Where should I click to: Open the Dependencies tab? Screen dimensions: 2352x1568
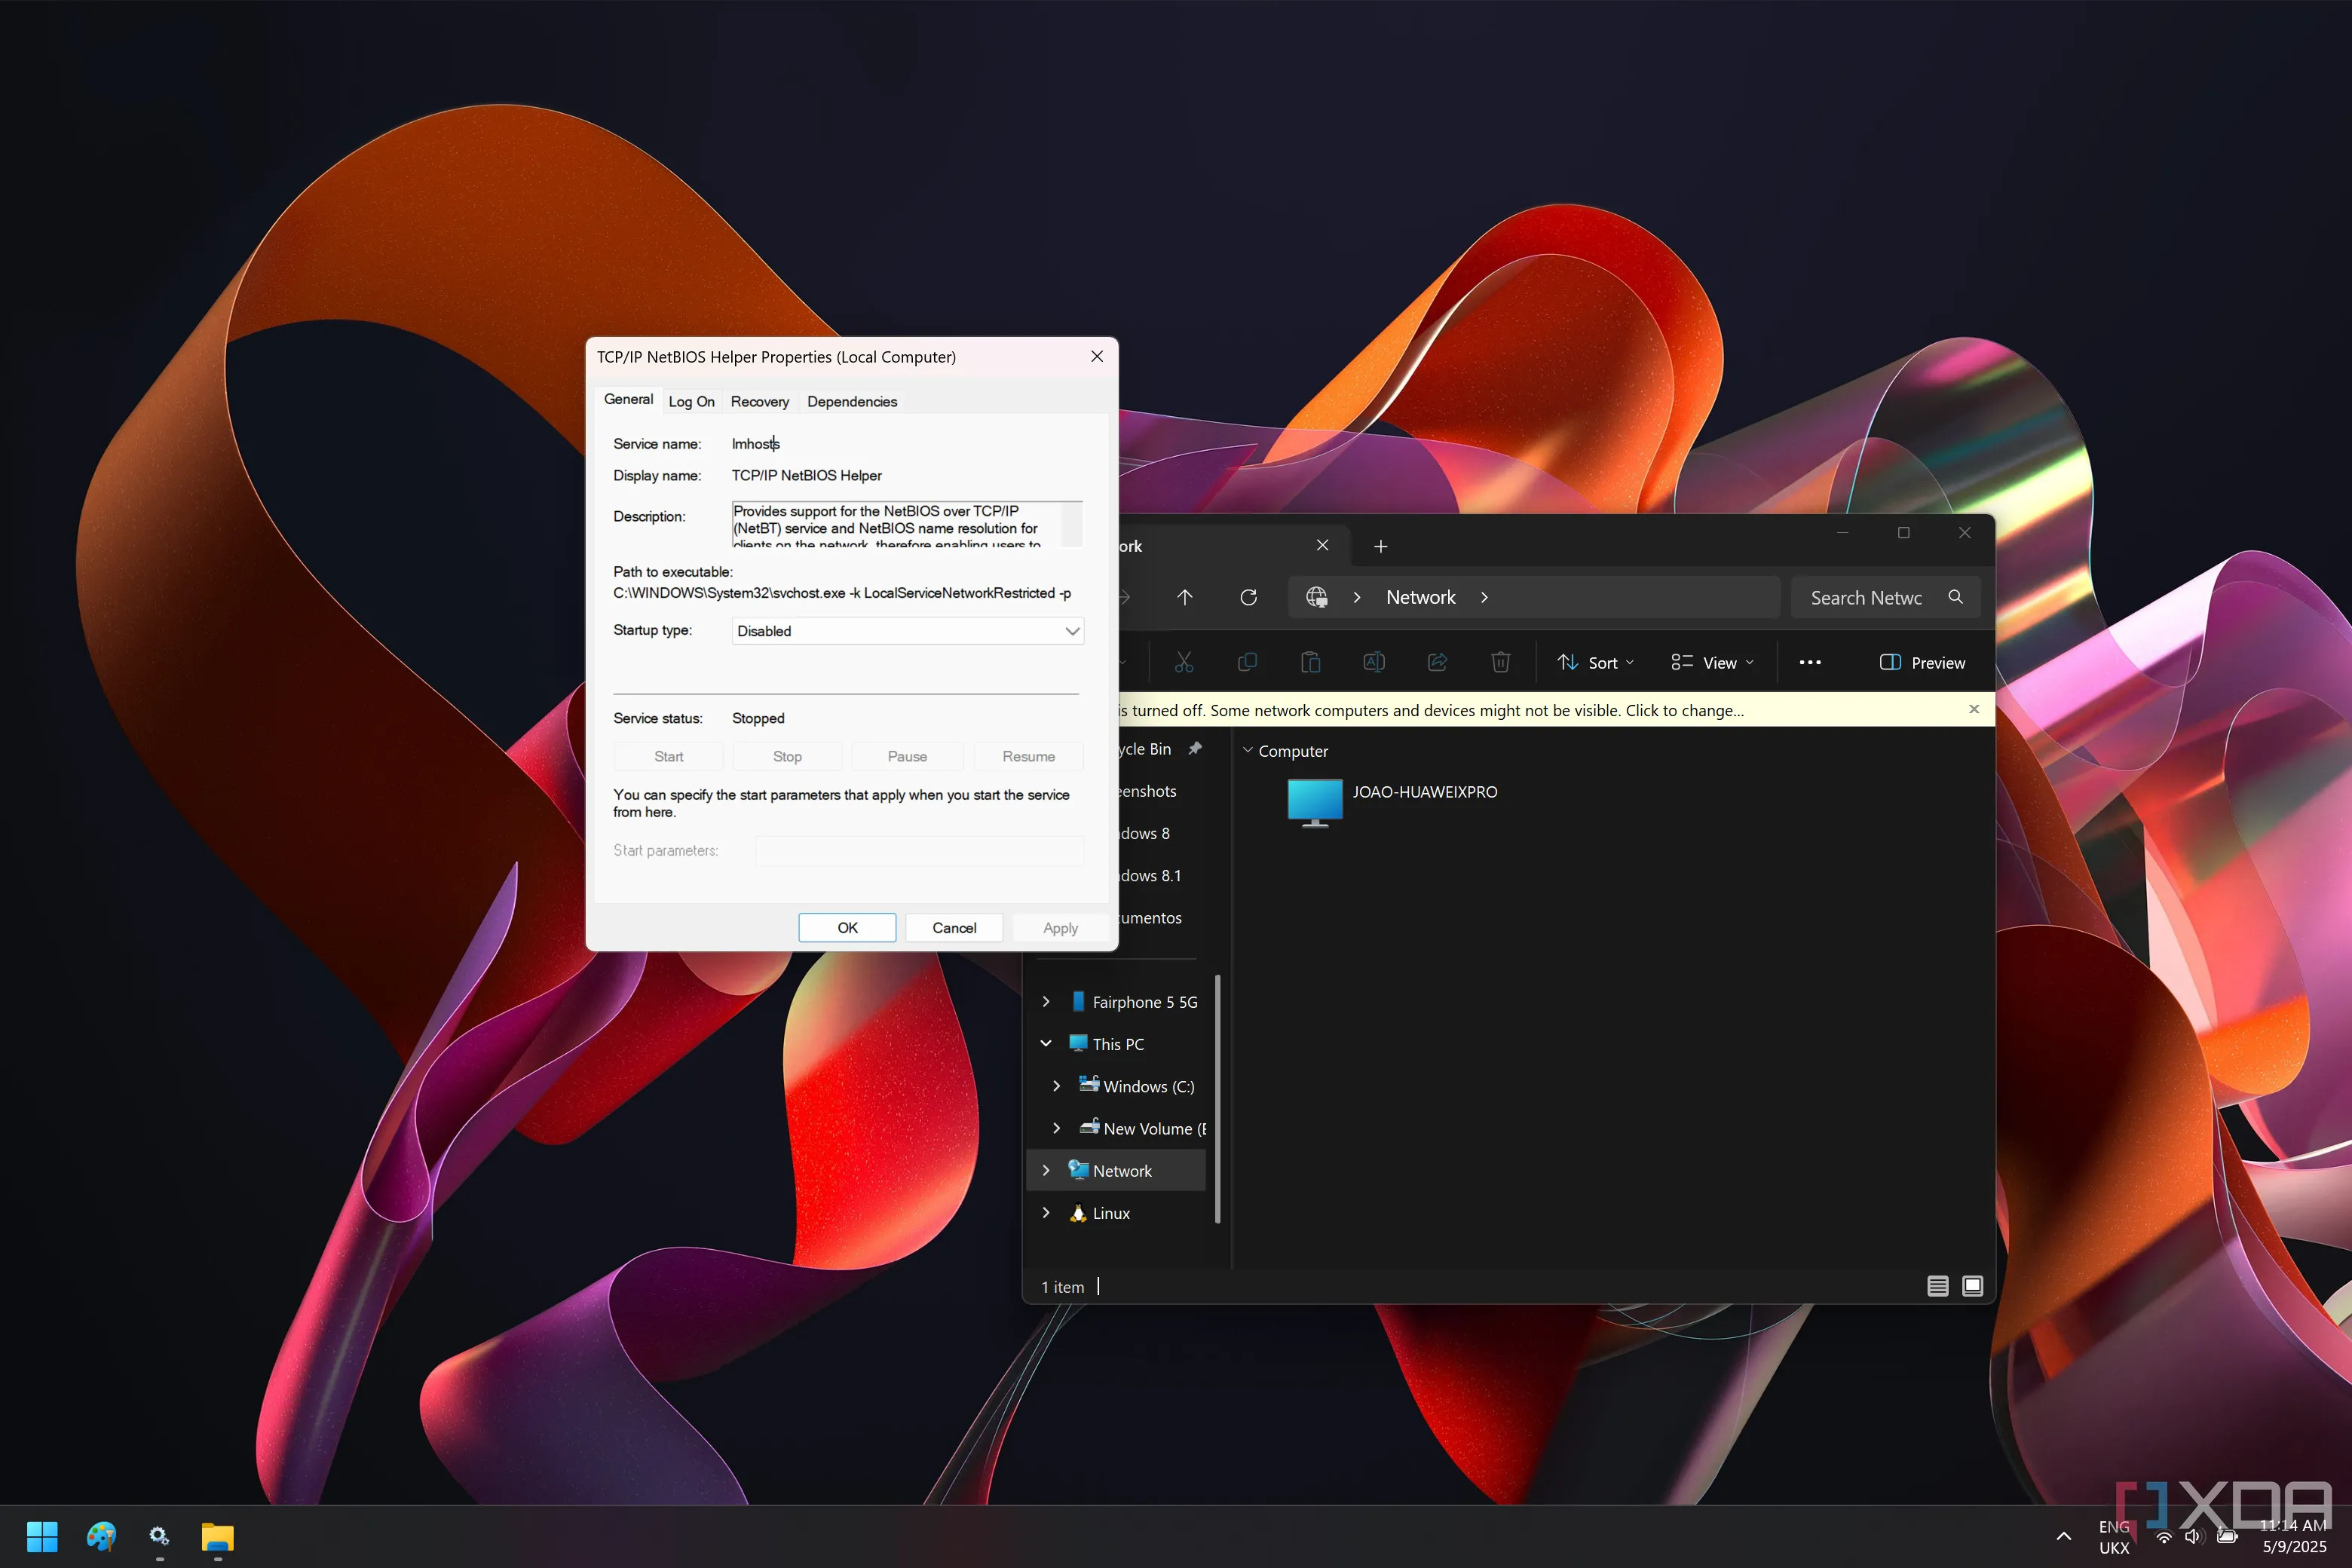(x=852, y=401)
